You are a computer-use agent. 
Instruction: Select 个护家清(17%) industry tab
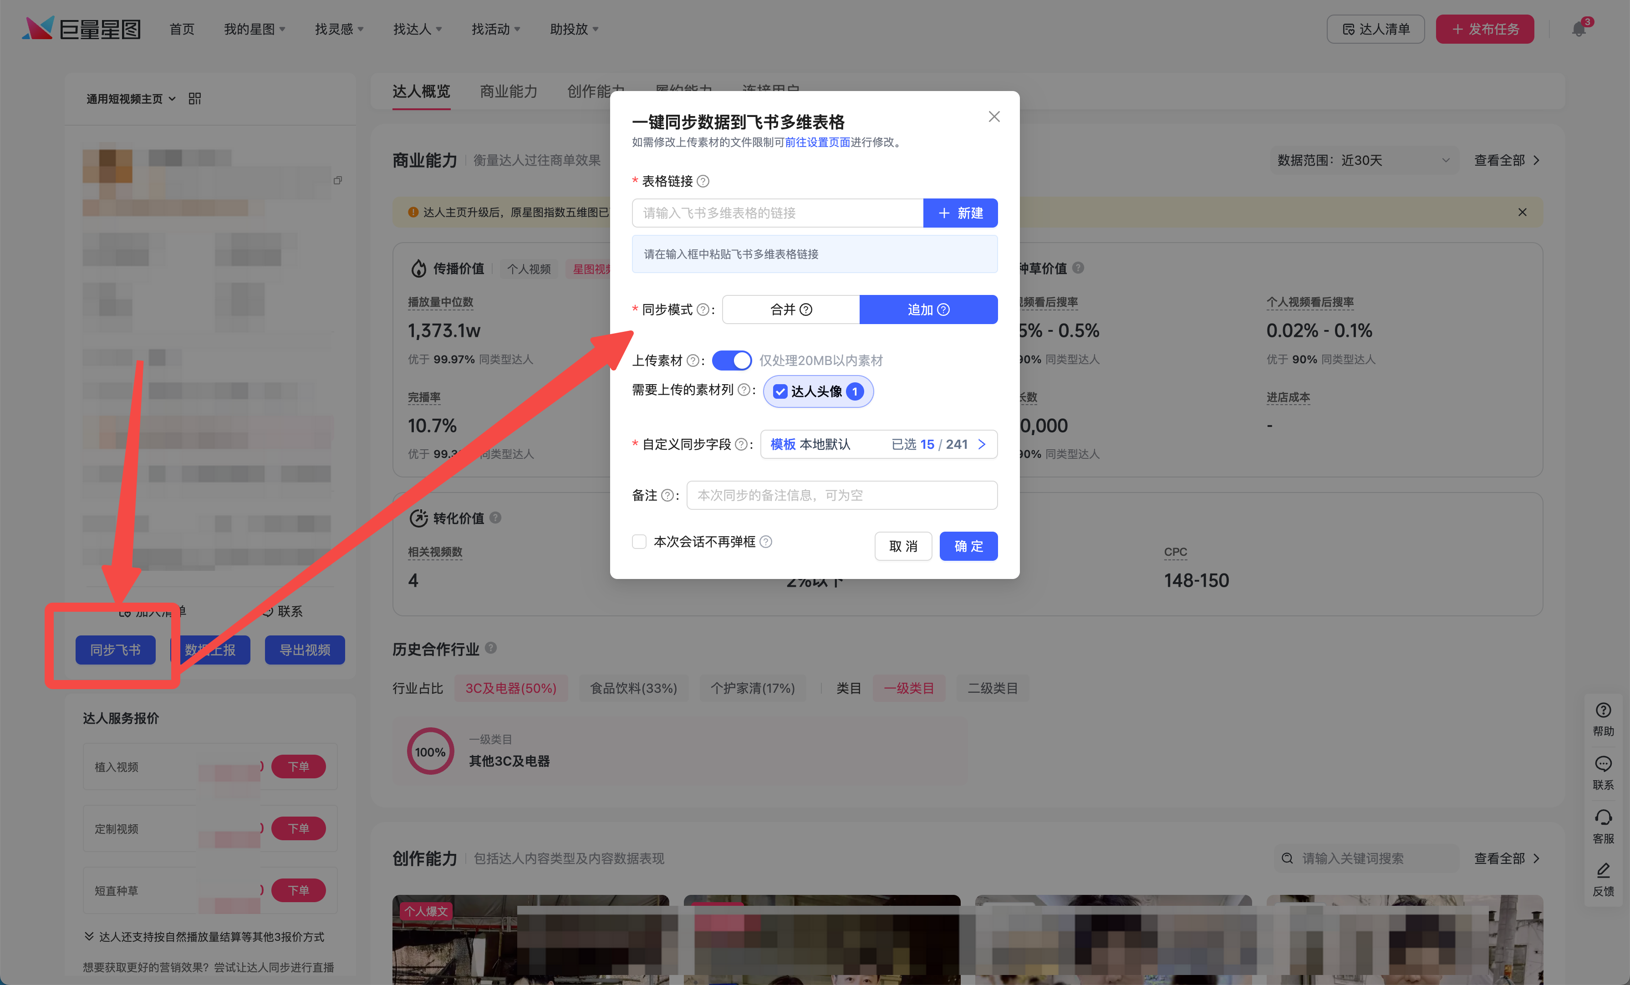pos(753,688)
